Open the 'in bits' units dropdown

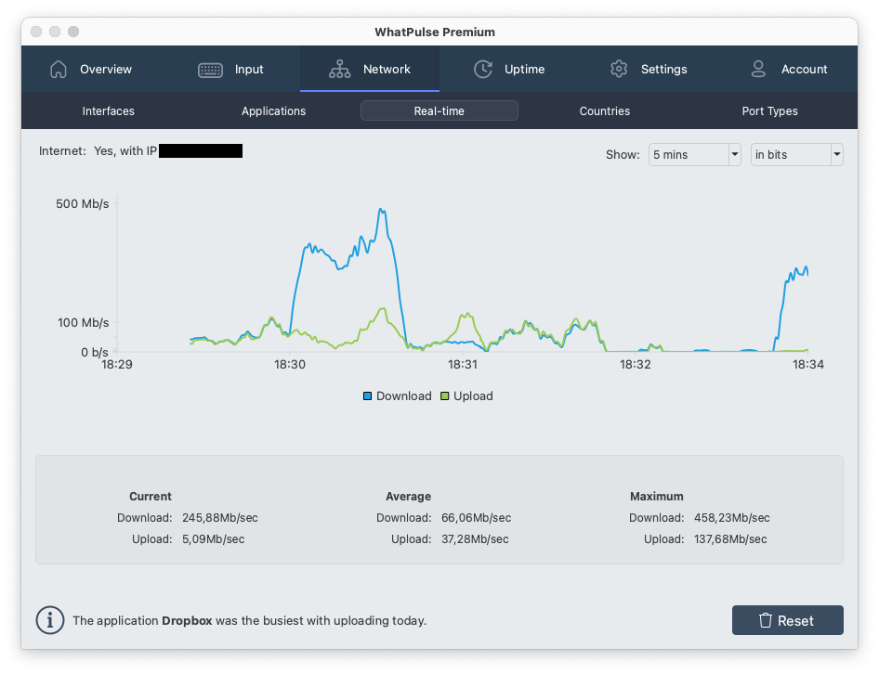796,154
